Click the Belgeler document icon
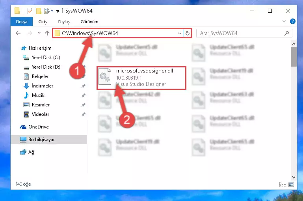This screenshot has width=303, height=201. click(x=26, y=76)
